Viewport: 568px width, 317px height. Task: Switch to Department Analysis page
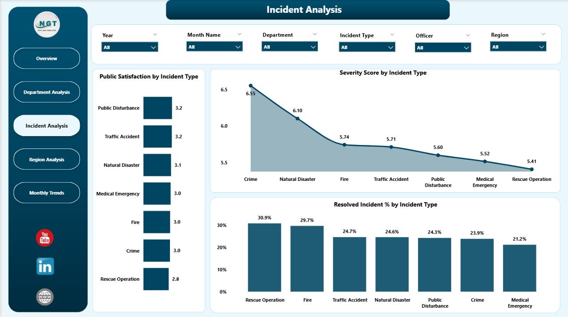pos(47,92)
